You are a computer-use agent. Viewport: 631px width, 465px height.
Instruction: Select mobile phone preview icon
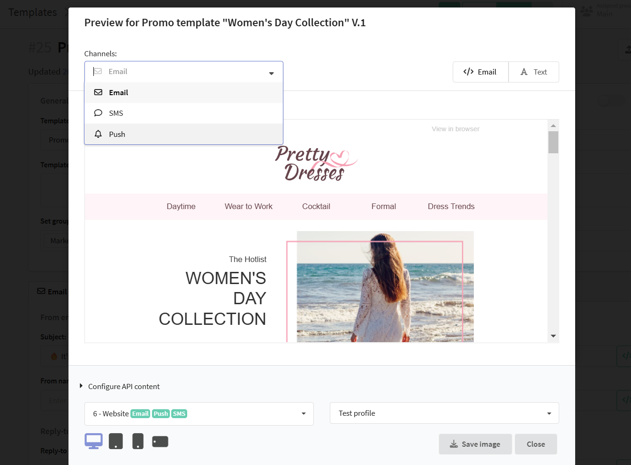pyautogui.click(x=138, y=441)
